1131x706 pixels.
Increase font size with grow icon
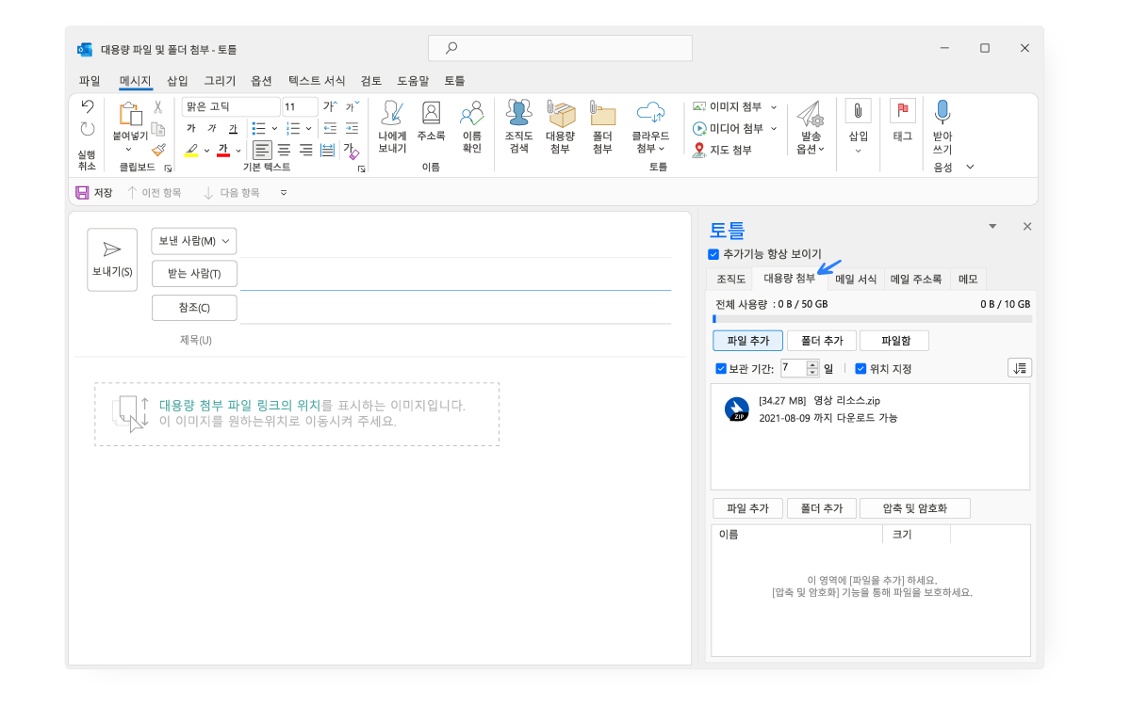click(x=330, y=106)
